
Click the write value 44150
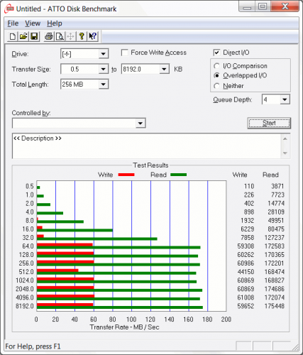pyautogui.click(x=246, y=272)
